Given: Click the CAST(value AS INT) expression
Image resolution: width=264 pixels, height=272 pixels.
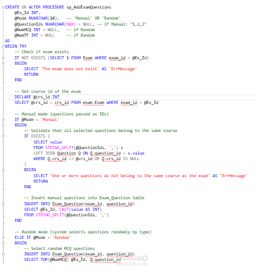Looking at the screenshot, I should [x=80, y=209].
